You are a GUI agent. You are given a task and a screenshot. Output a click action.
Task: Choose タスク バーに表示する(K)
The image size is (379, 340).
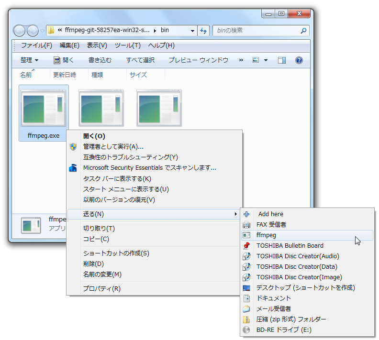(x=155, y=179)
